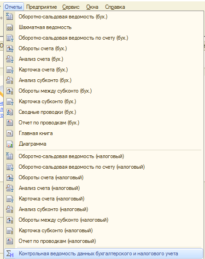Click the Карточка субконто (налоговый) icon
This screenshot has width=205, height=259.
pyautogui.click(x=10, y=230)
